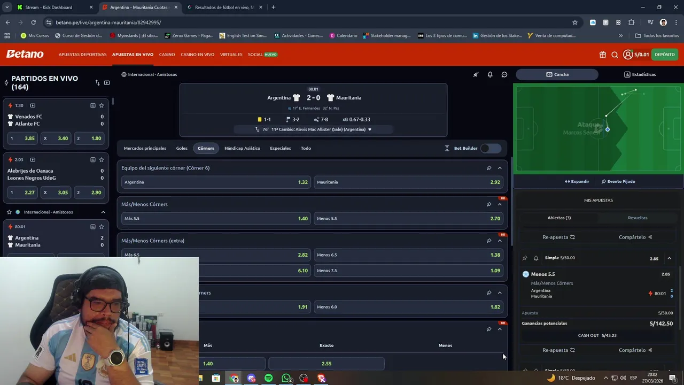Click CASH OUT S/43.23 button
This screenshot has height=385, width=684.
pos(597,335)
